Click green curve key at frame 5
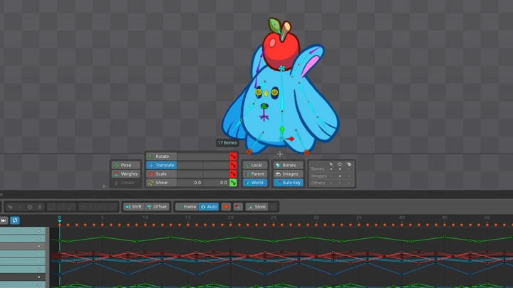 (103, 237)
